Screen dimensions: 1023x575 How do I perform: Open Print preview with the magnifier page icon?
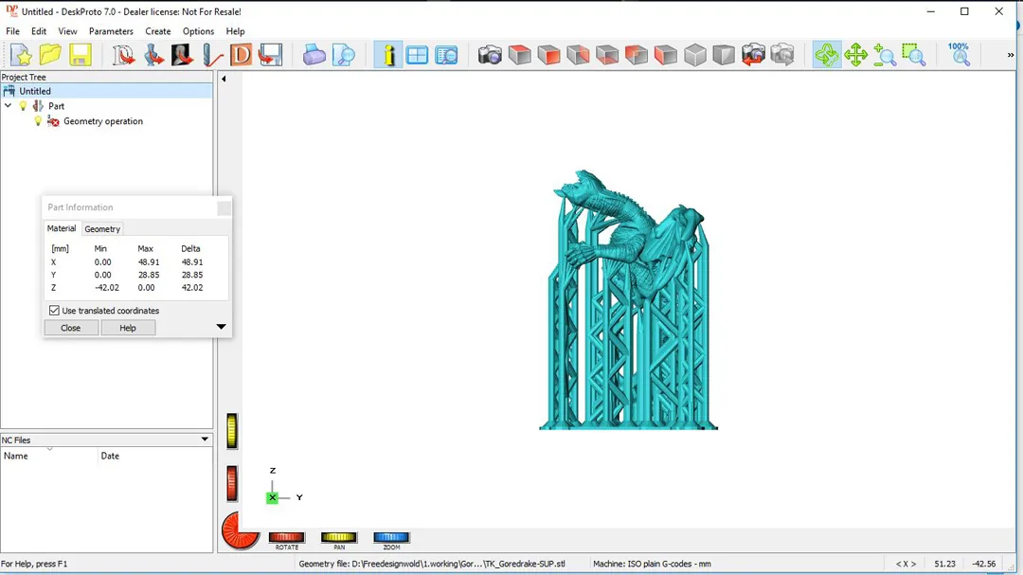pyautogui.click(x=343, y=55)
